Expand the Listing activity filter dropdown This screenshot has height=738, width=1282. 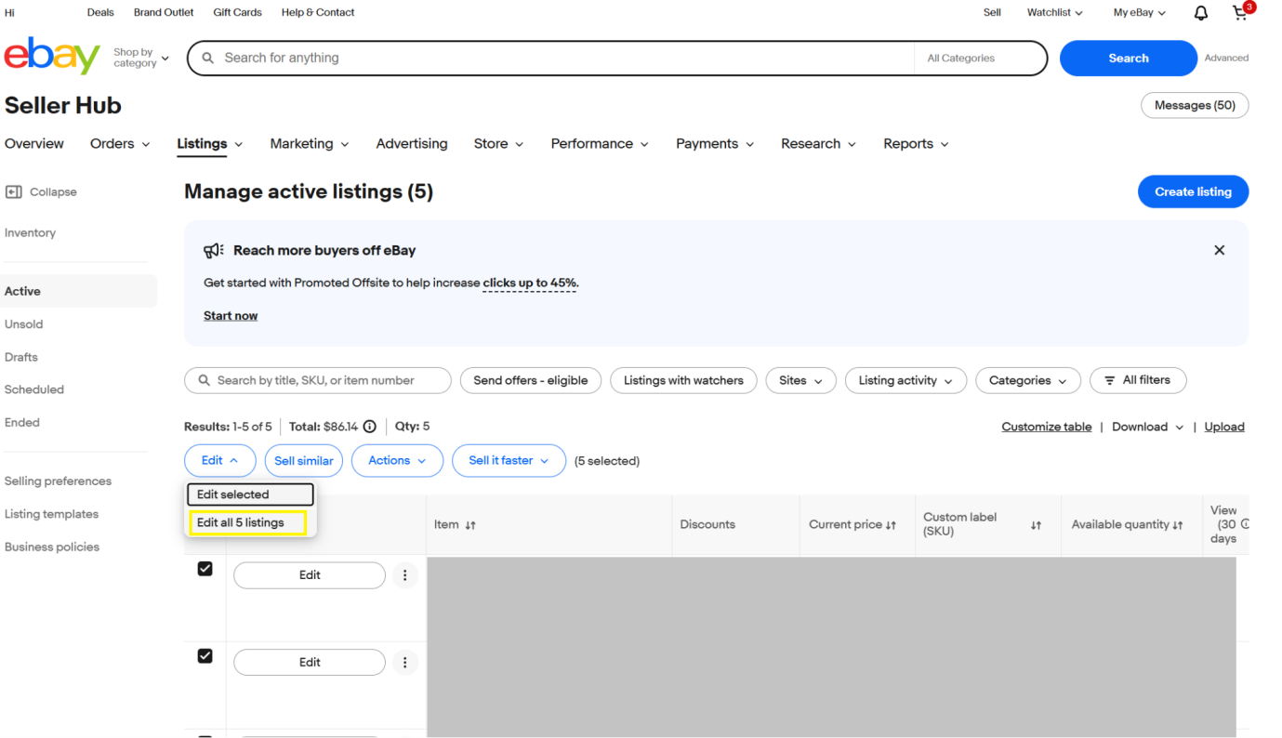pos(905,380)
